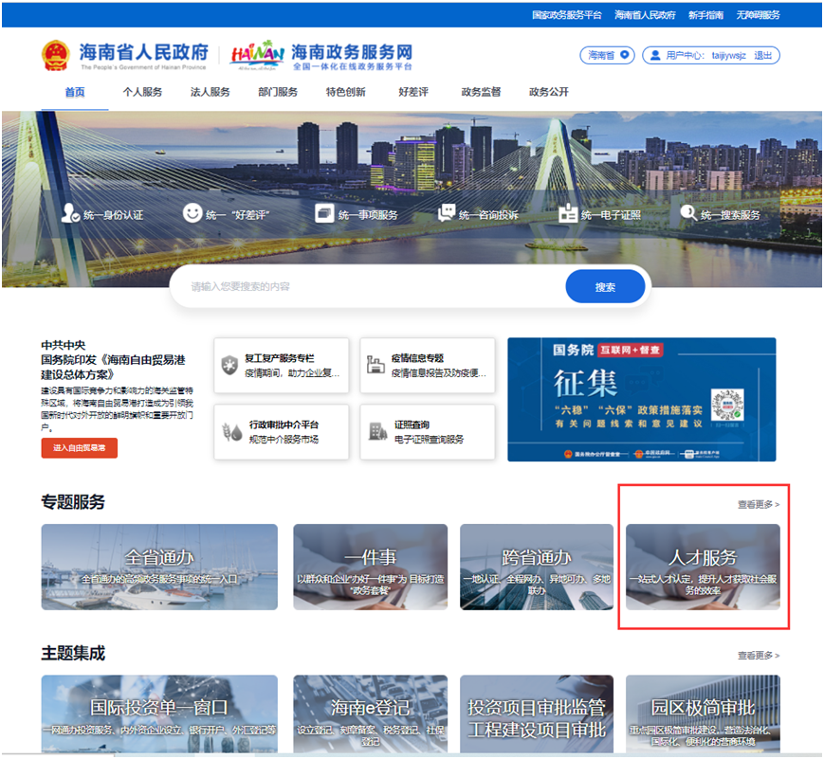Image resolution: width=824 pixels, height=759 pixels.
Task: Click the colorful HAINAN logo
Action: tap(258, 55)
